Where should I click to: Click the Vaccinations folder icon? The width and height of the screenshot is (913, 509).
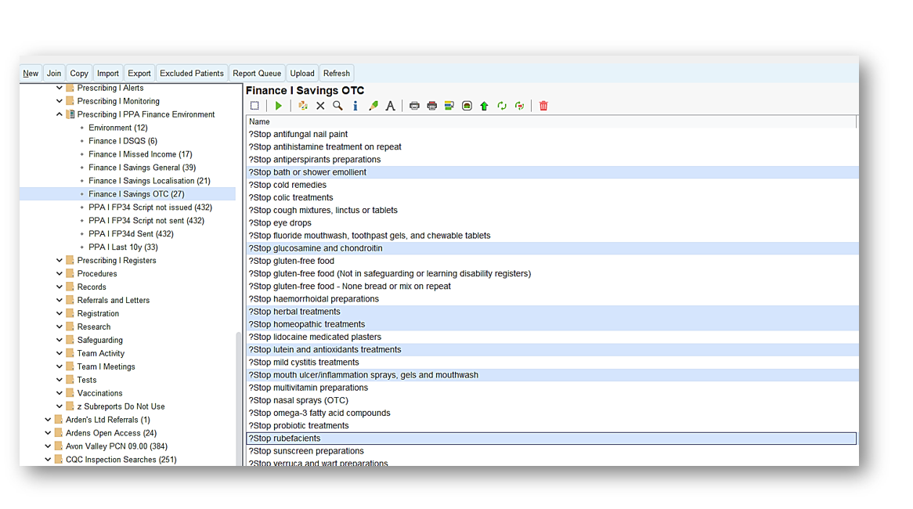point(70,393)
